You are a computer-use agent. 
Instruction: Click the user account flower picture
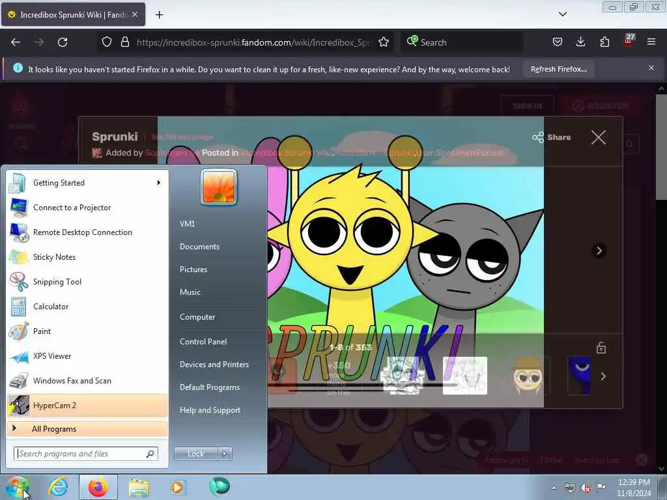coord(219,187)
